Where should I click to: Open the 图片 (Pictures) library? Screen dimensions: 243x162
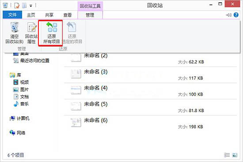[x=21, y=90]
